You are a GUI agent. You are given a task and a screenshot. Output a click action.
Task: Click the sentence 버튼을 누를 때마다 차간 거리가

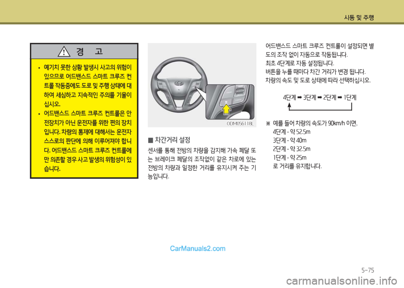point(316,72)
